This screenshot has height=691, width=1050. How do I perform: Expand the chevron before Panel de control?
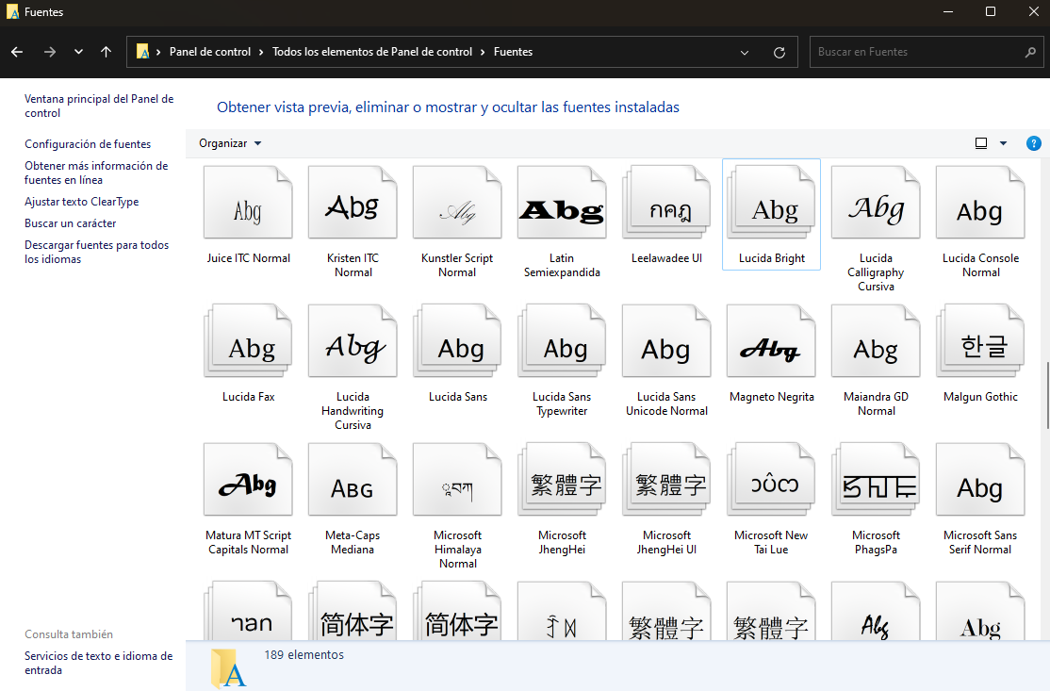[158, 52]
